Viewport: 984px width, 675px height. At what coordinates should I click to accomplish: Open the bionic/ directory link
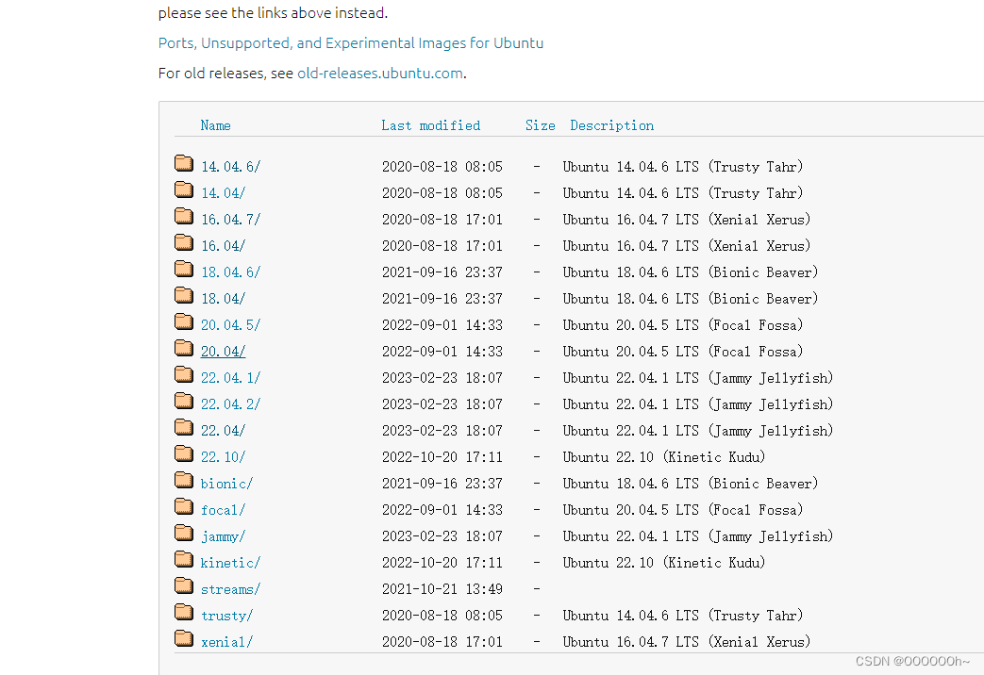coord(226,484)
